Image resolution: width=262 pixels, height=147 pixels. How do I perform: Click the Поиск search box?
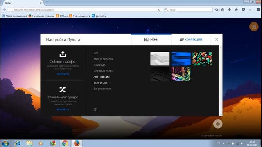[x=188, y=10]
